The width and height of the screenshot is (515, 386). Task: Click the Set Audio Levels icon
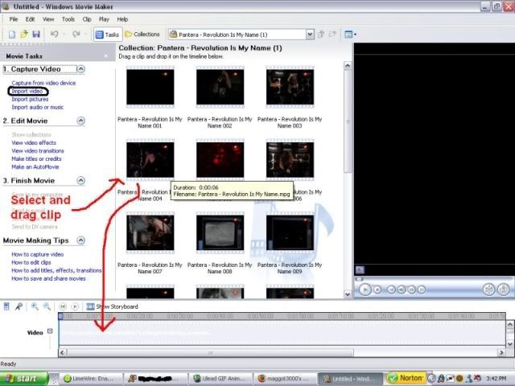point(6,306)
